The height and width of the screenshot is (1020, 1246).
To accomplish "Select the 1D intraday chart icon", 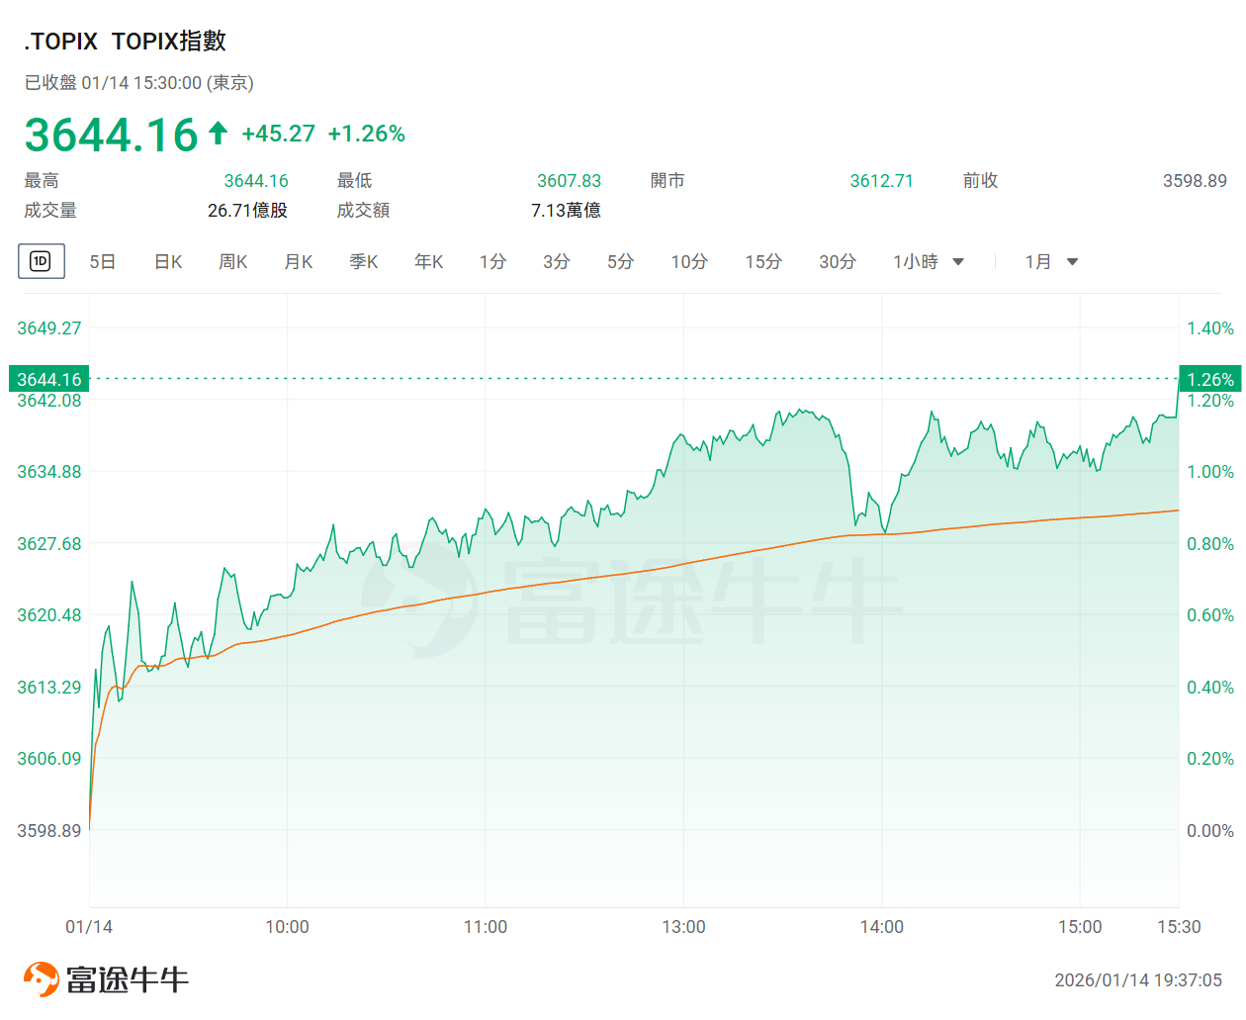I will [41, 261].
